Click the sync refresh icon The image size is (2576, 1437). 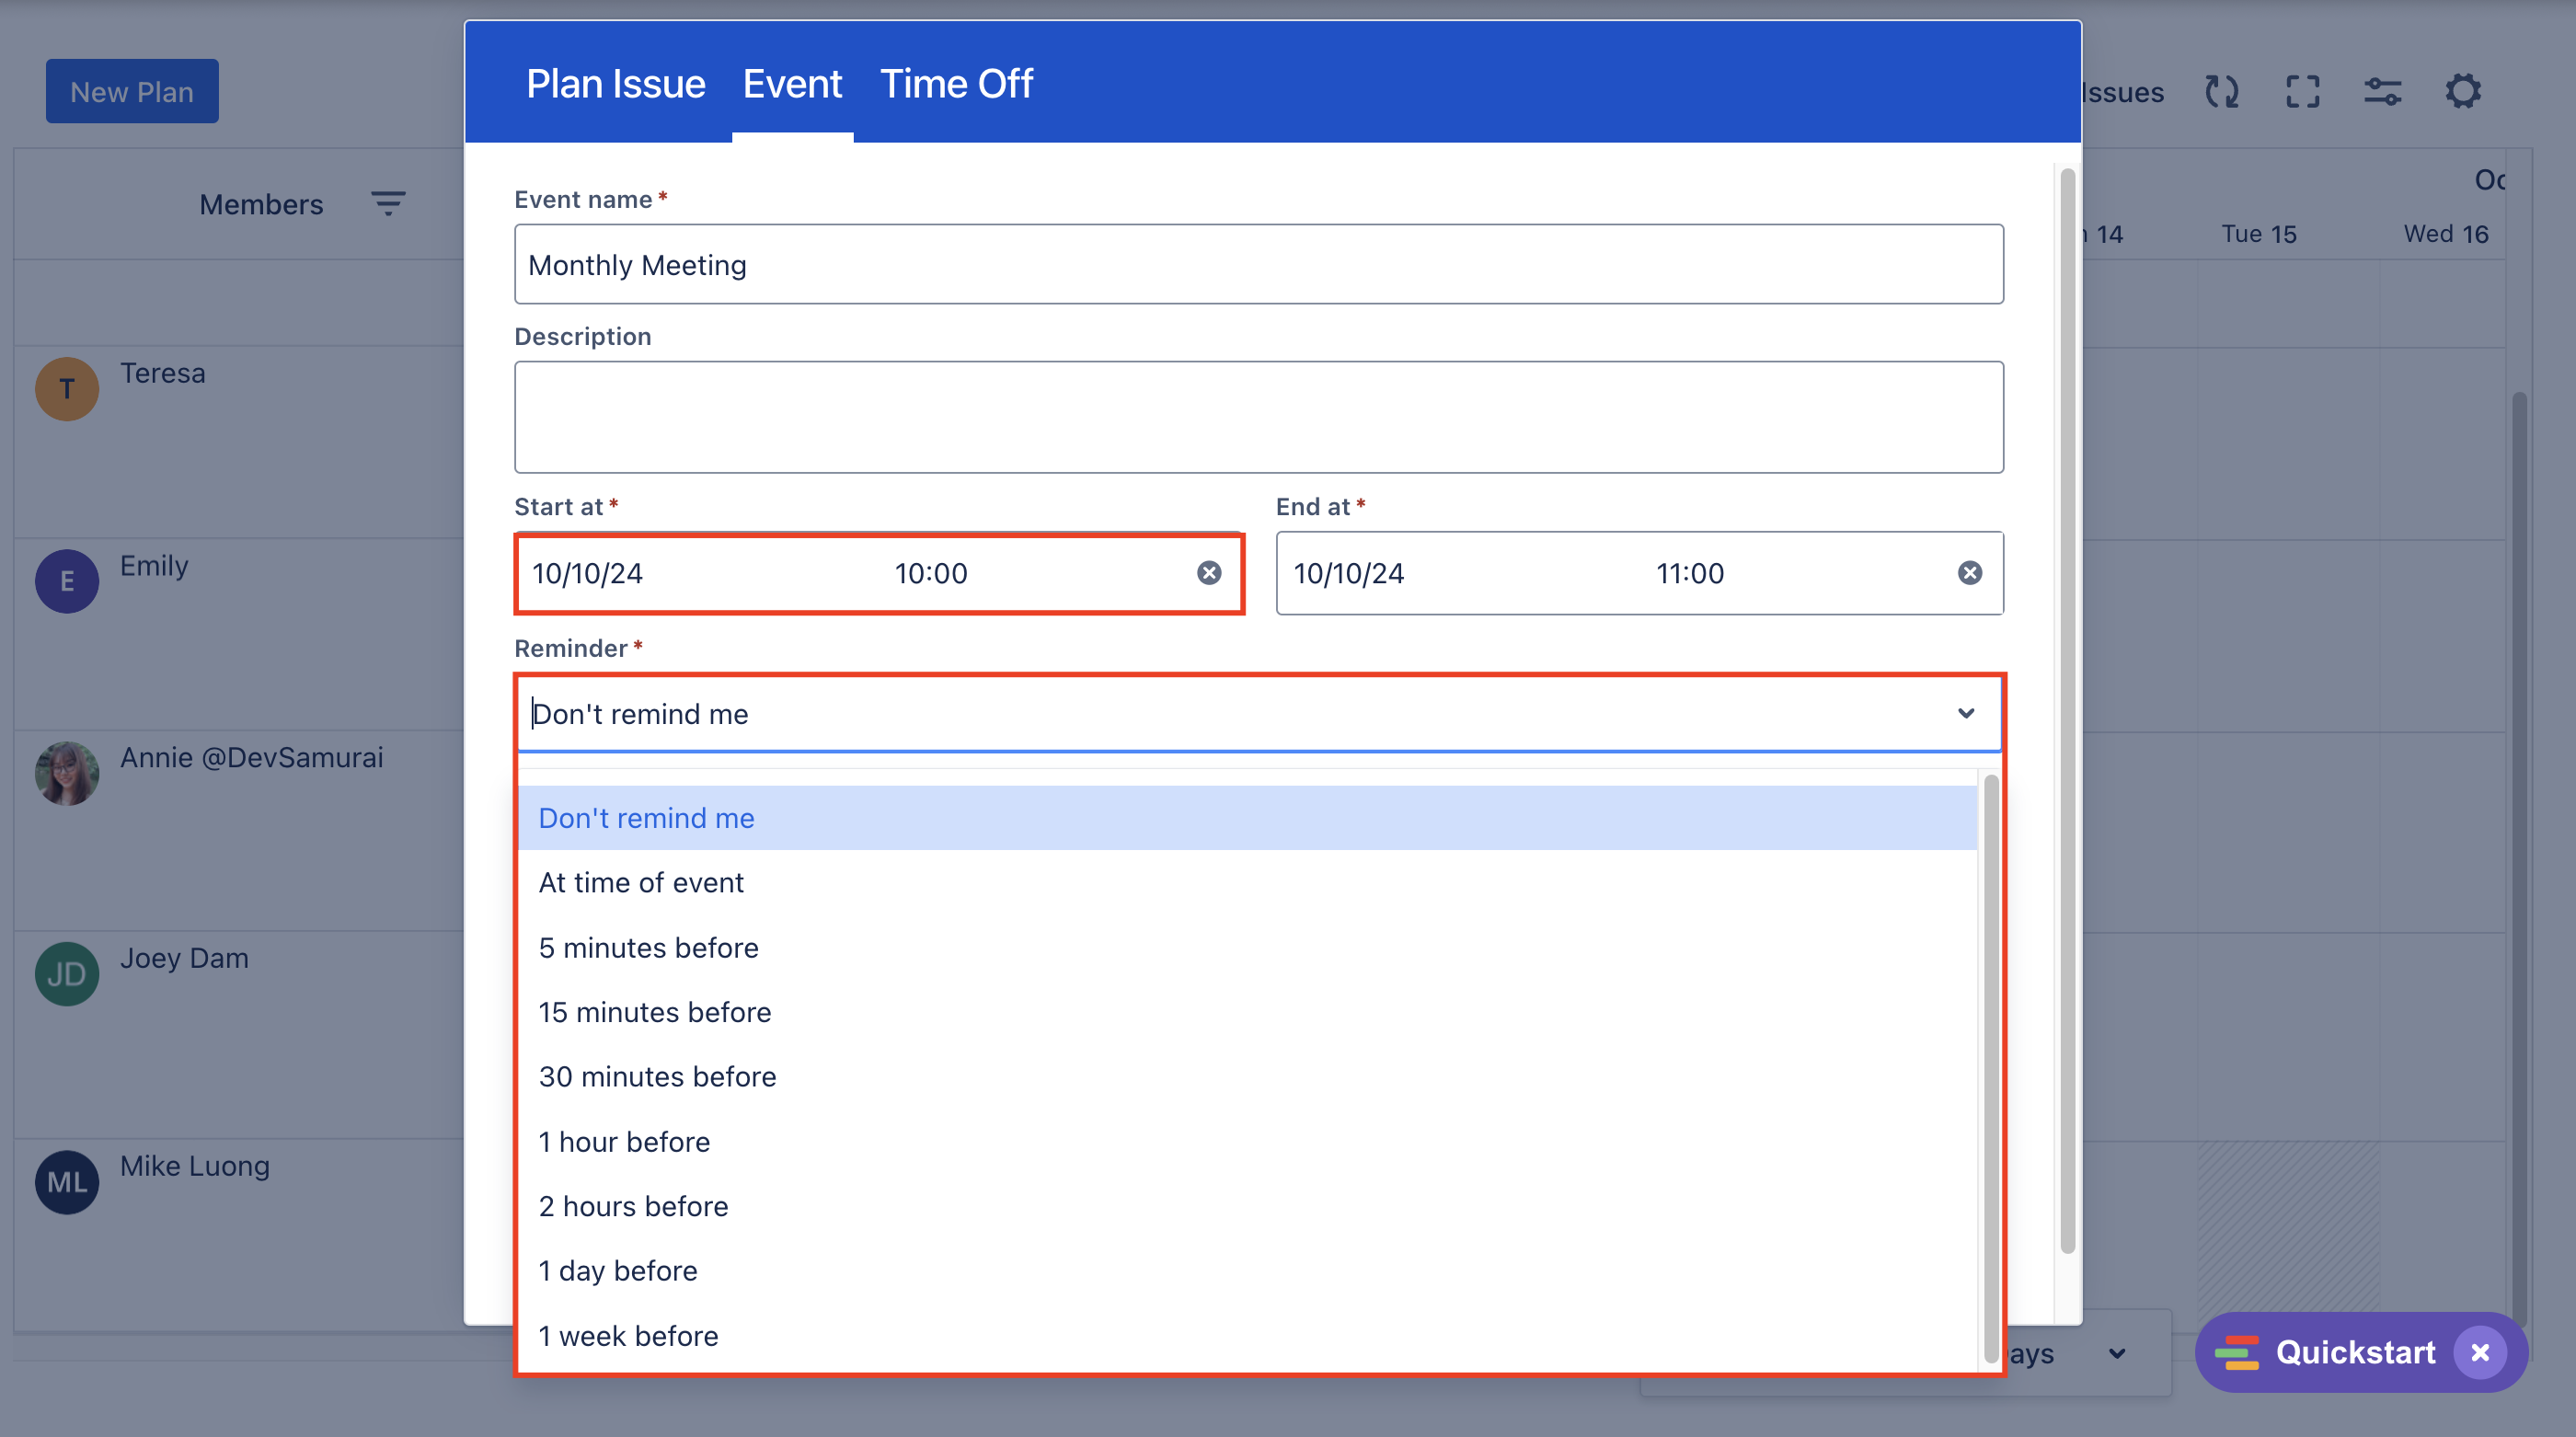coord(2221,92)
